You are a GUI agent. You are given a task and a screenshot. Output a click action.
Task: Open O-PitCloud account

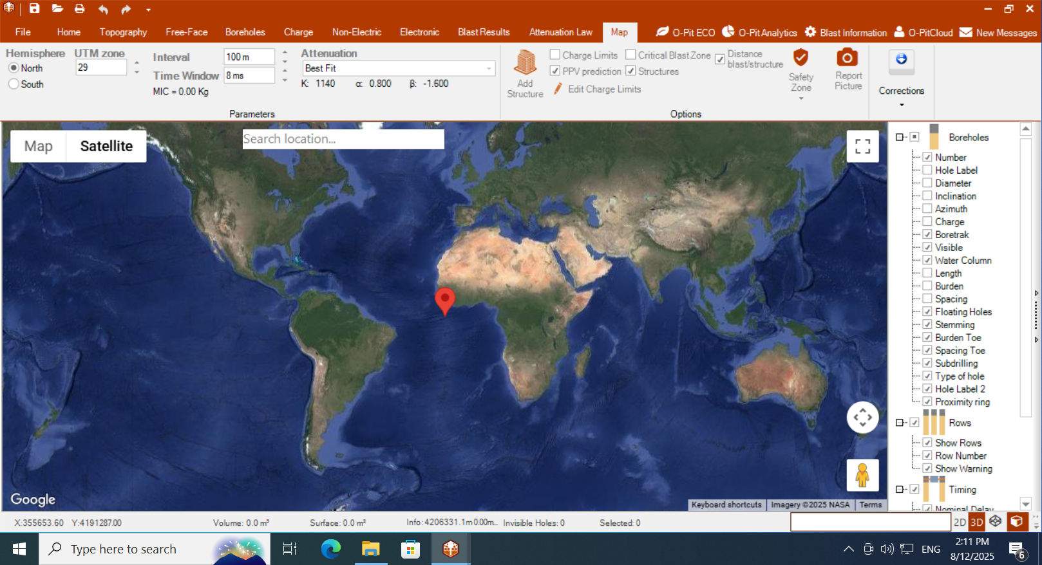[923, 32]
